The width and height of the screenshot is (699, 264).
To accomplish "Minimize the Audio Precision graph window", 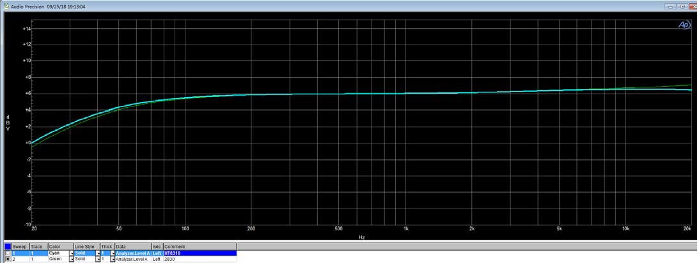I will click(672, 6).
